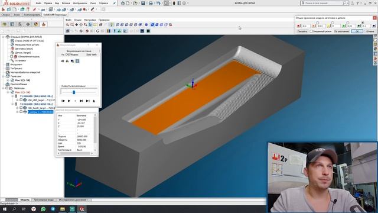
Task: Click the simulation speed slider handle
Action: 74,92
